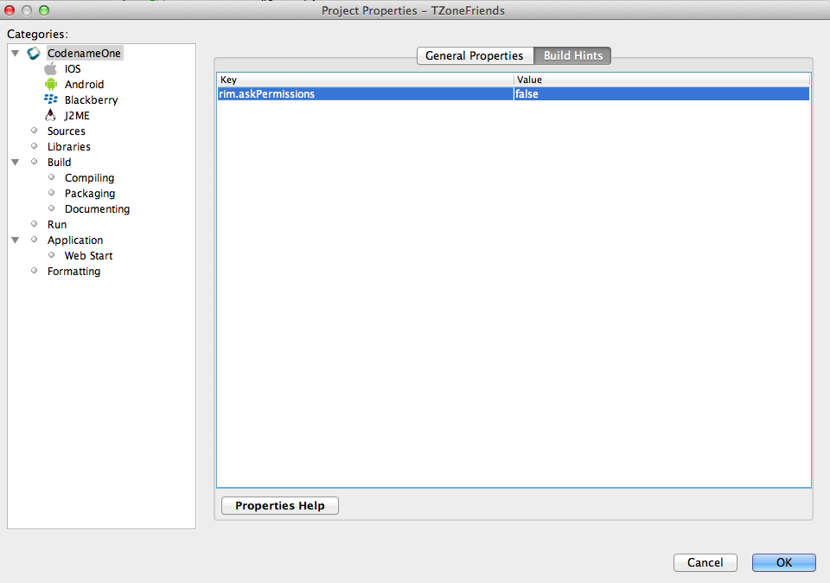Open the Sources category

67,131
